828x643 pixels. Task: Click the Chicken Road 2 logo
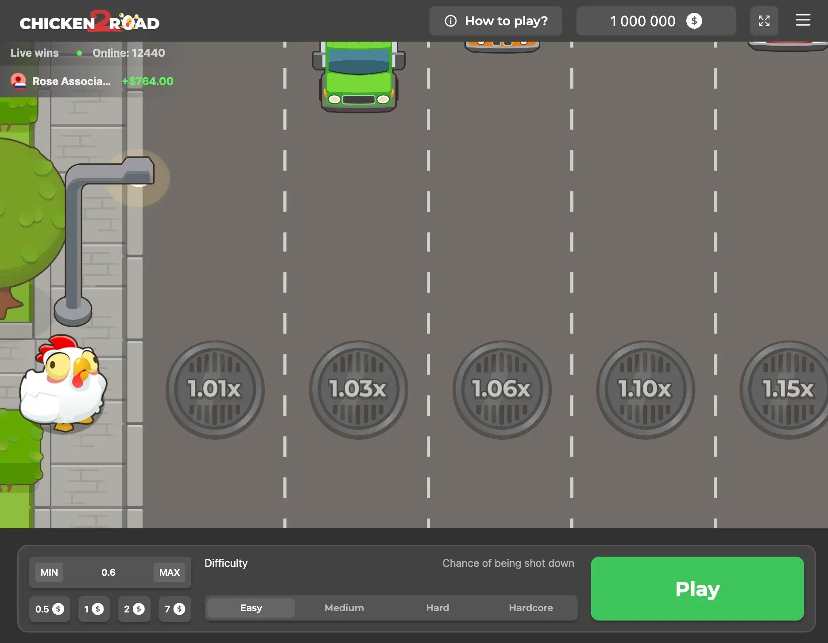tap(89, 22)
